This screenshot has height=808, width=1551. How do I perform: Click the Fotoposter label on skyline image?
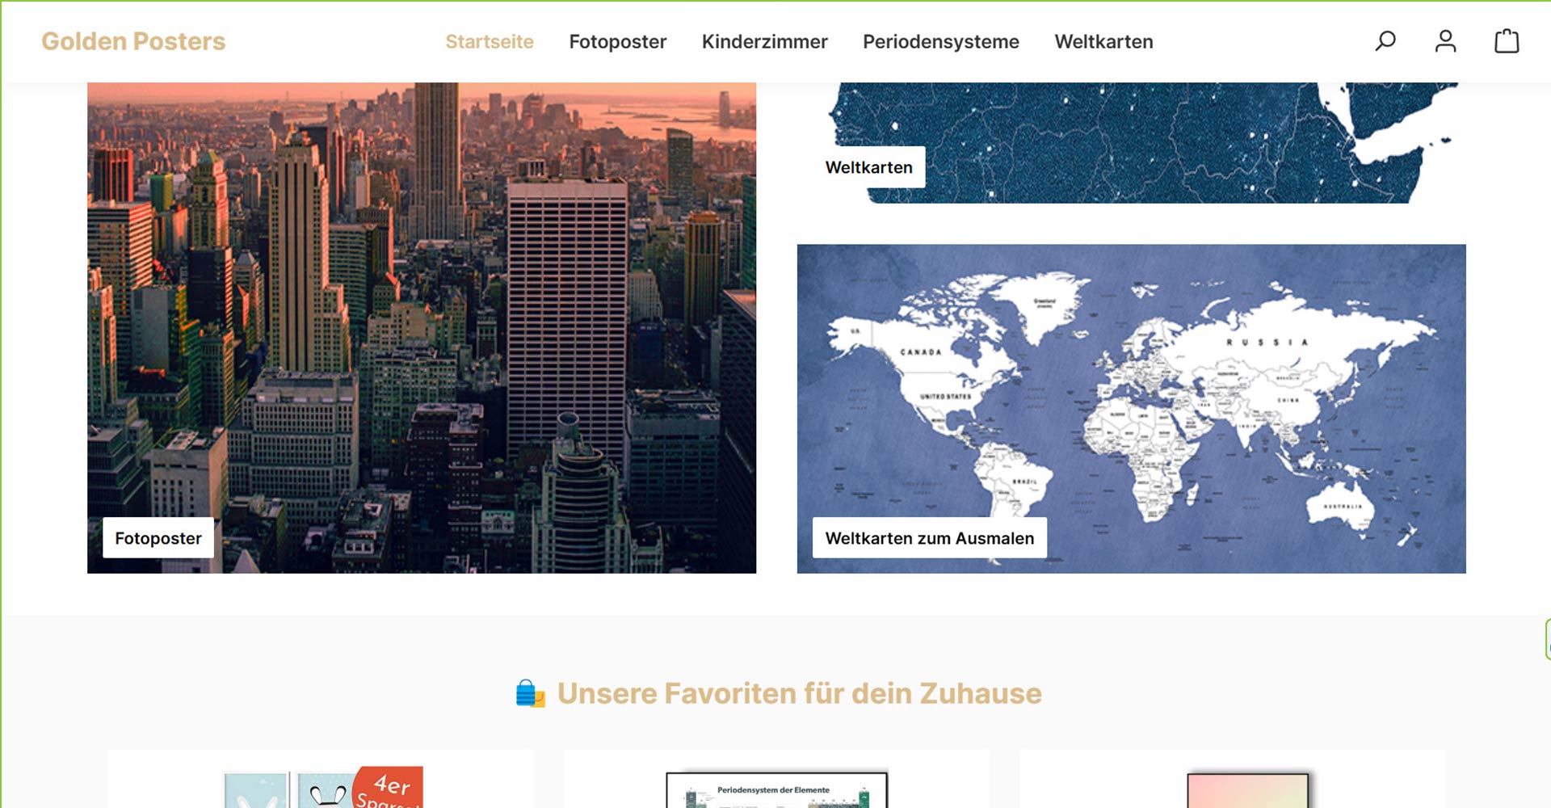[x=158, y=538]
